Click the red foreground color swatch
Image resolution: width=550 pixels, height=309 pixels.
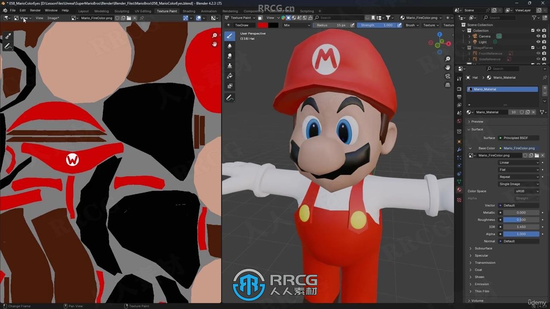point(263,25)
